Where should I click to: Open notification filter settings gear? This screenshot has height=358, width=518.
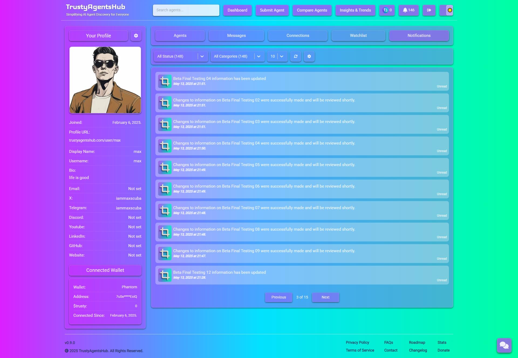point(309,56)
